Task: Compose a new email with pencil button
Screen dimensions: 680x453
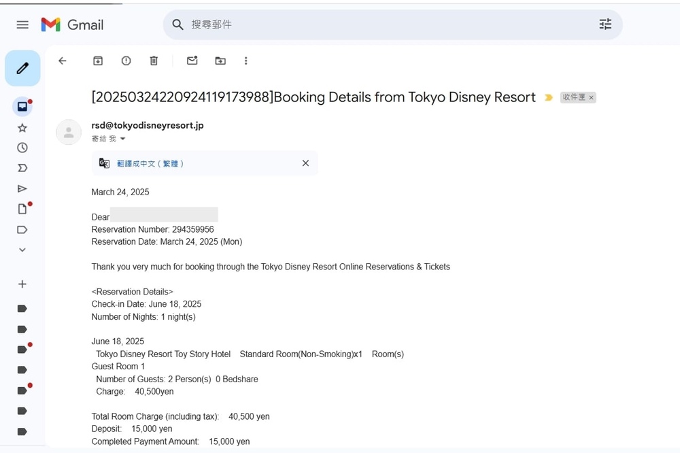Action: click(x=22, y=68)
